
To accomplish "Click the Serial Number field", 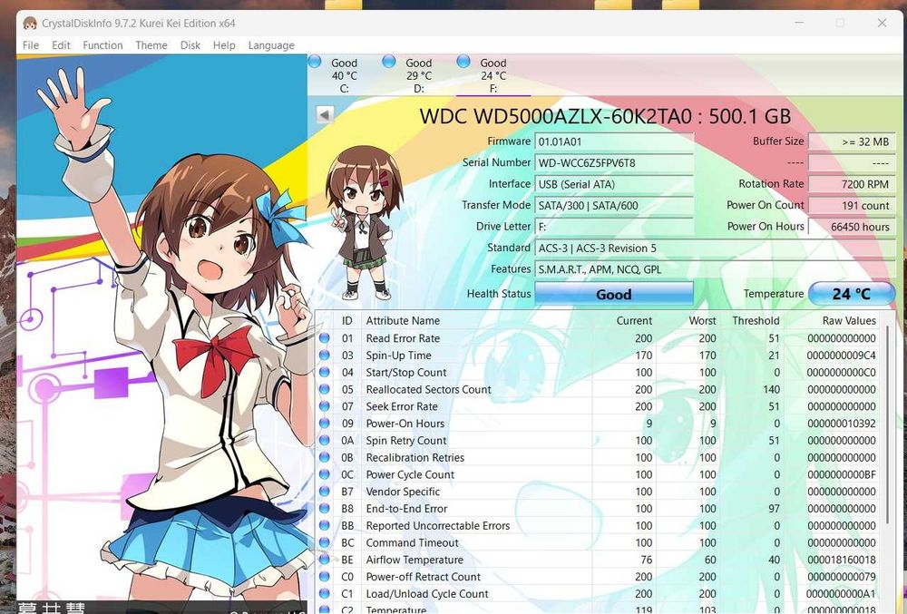I will pyautogui.click(x=614, y=163).
